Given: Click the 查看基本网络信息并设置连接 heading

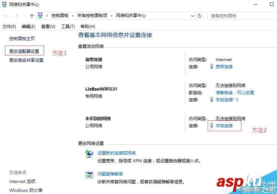Looking at the screenshot, I should pos(115,35).
